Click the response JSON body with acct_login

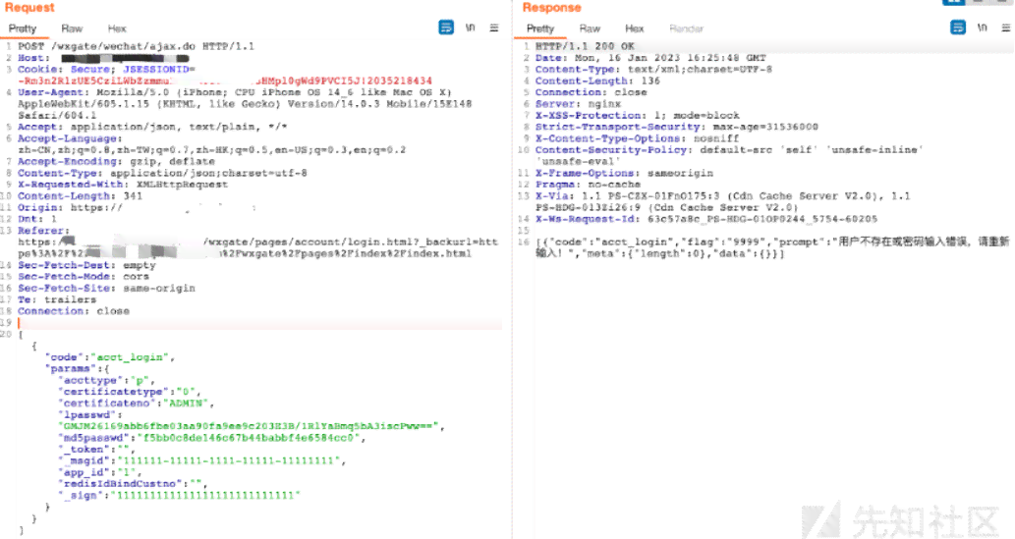772,247
